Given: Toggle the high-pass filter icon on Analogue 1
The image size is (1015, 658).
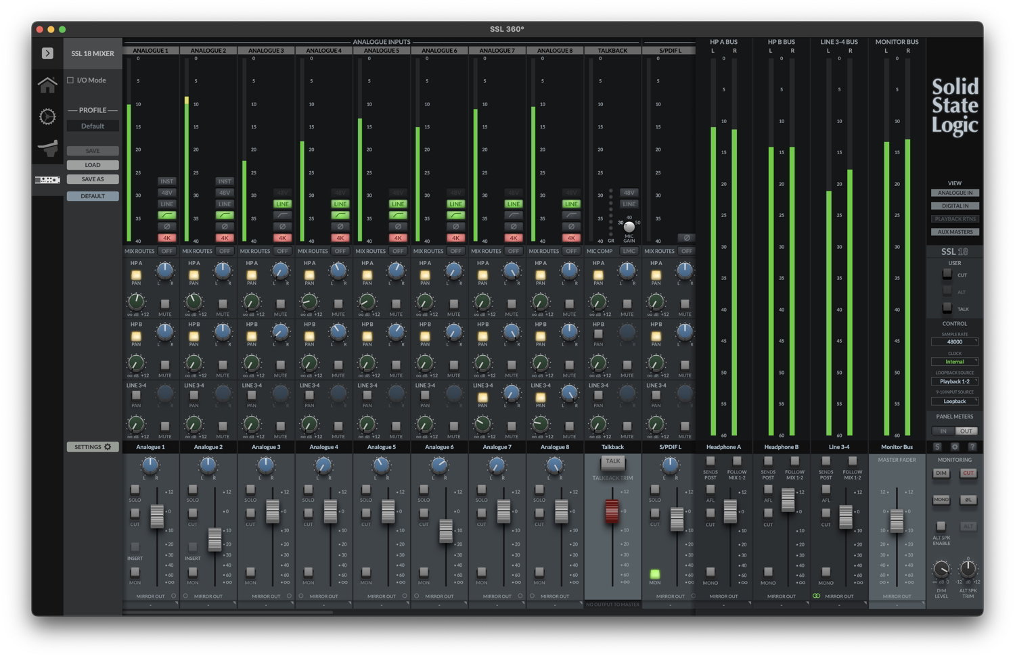Looking at the screenshot, I should [166, 215].
